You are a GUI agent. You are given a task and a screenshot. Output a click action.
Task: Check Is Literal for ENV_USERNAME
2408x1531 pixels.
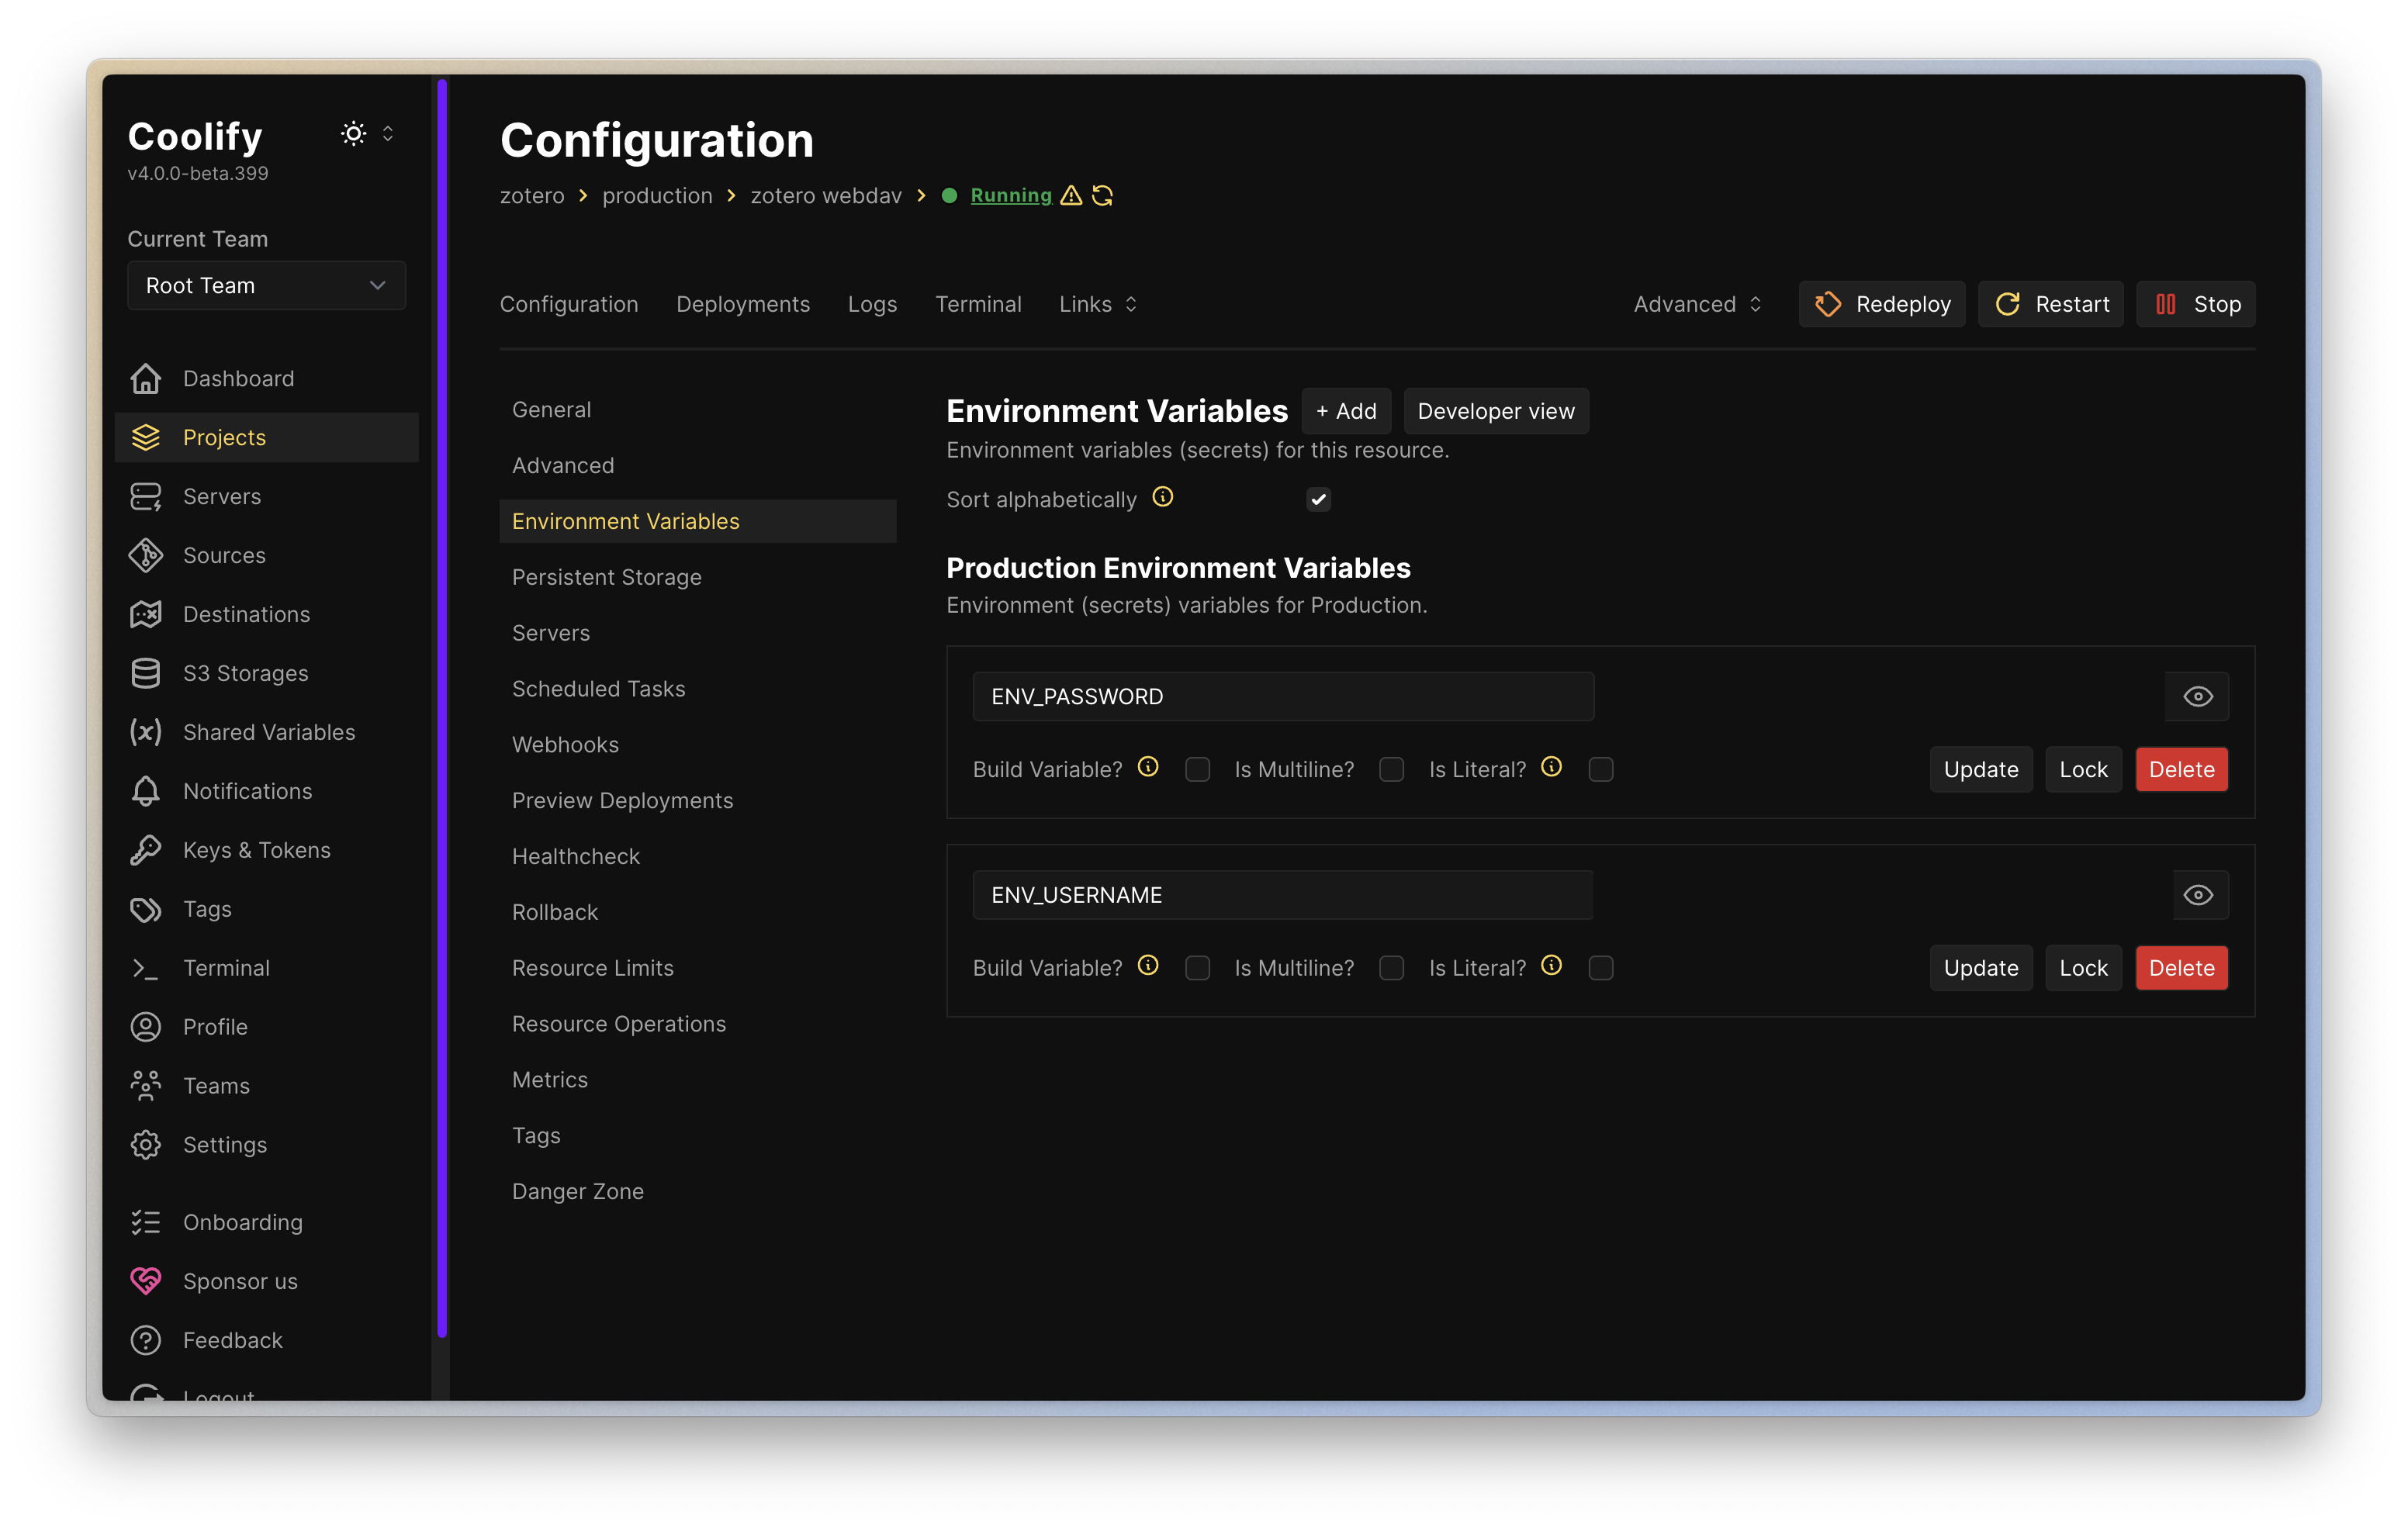click(1600, 968)
